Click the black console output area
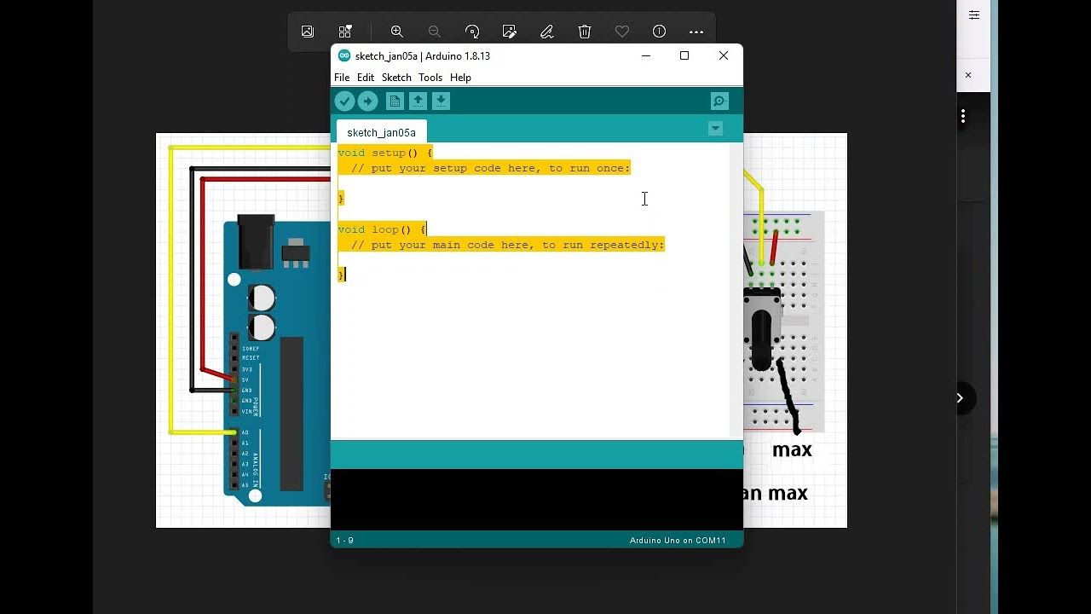 click(x=537, y=500)
